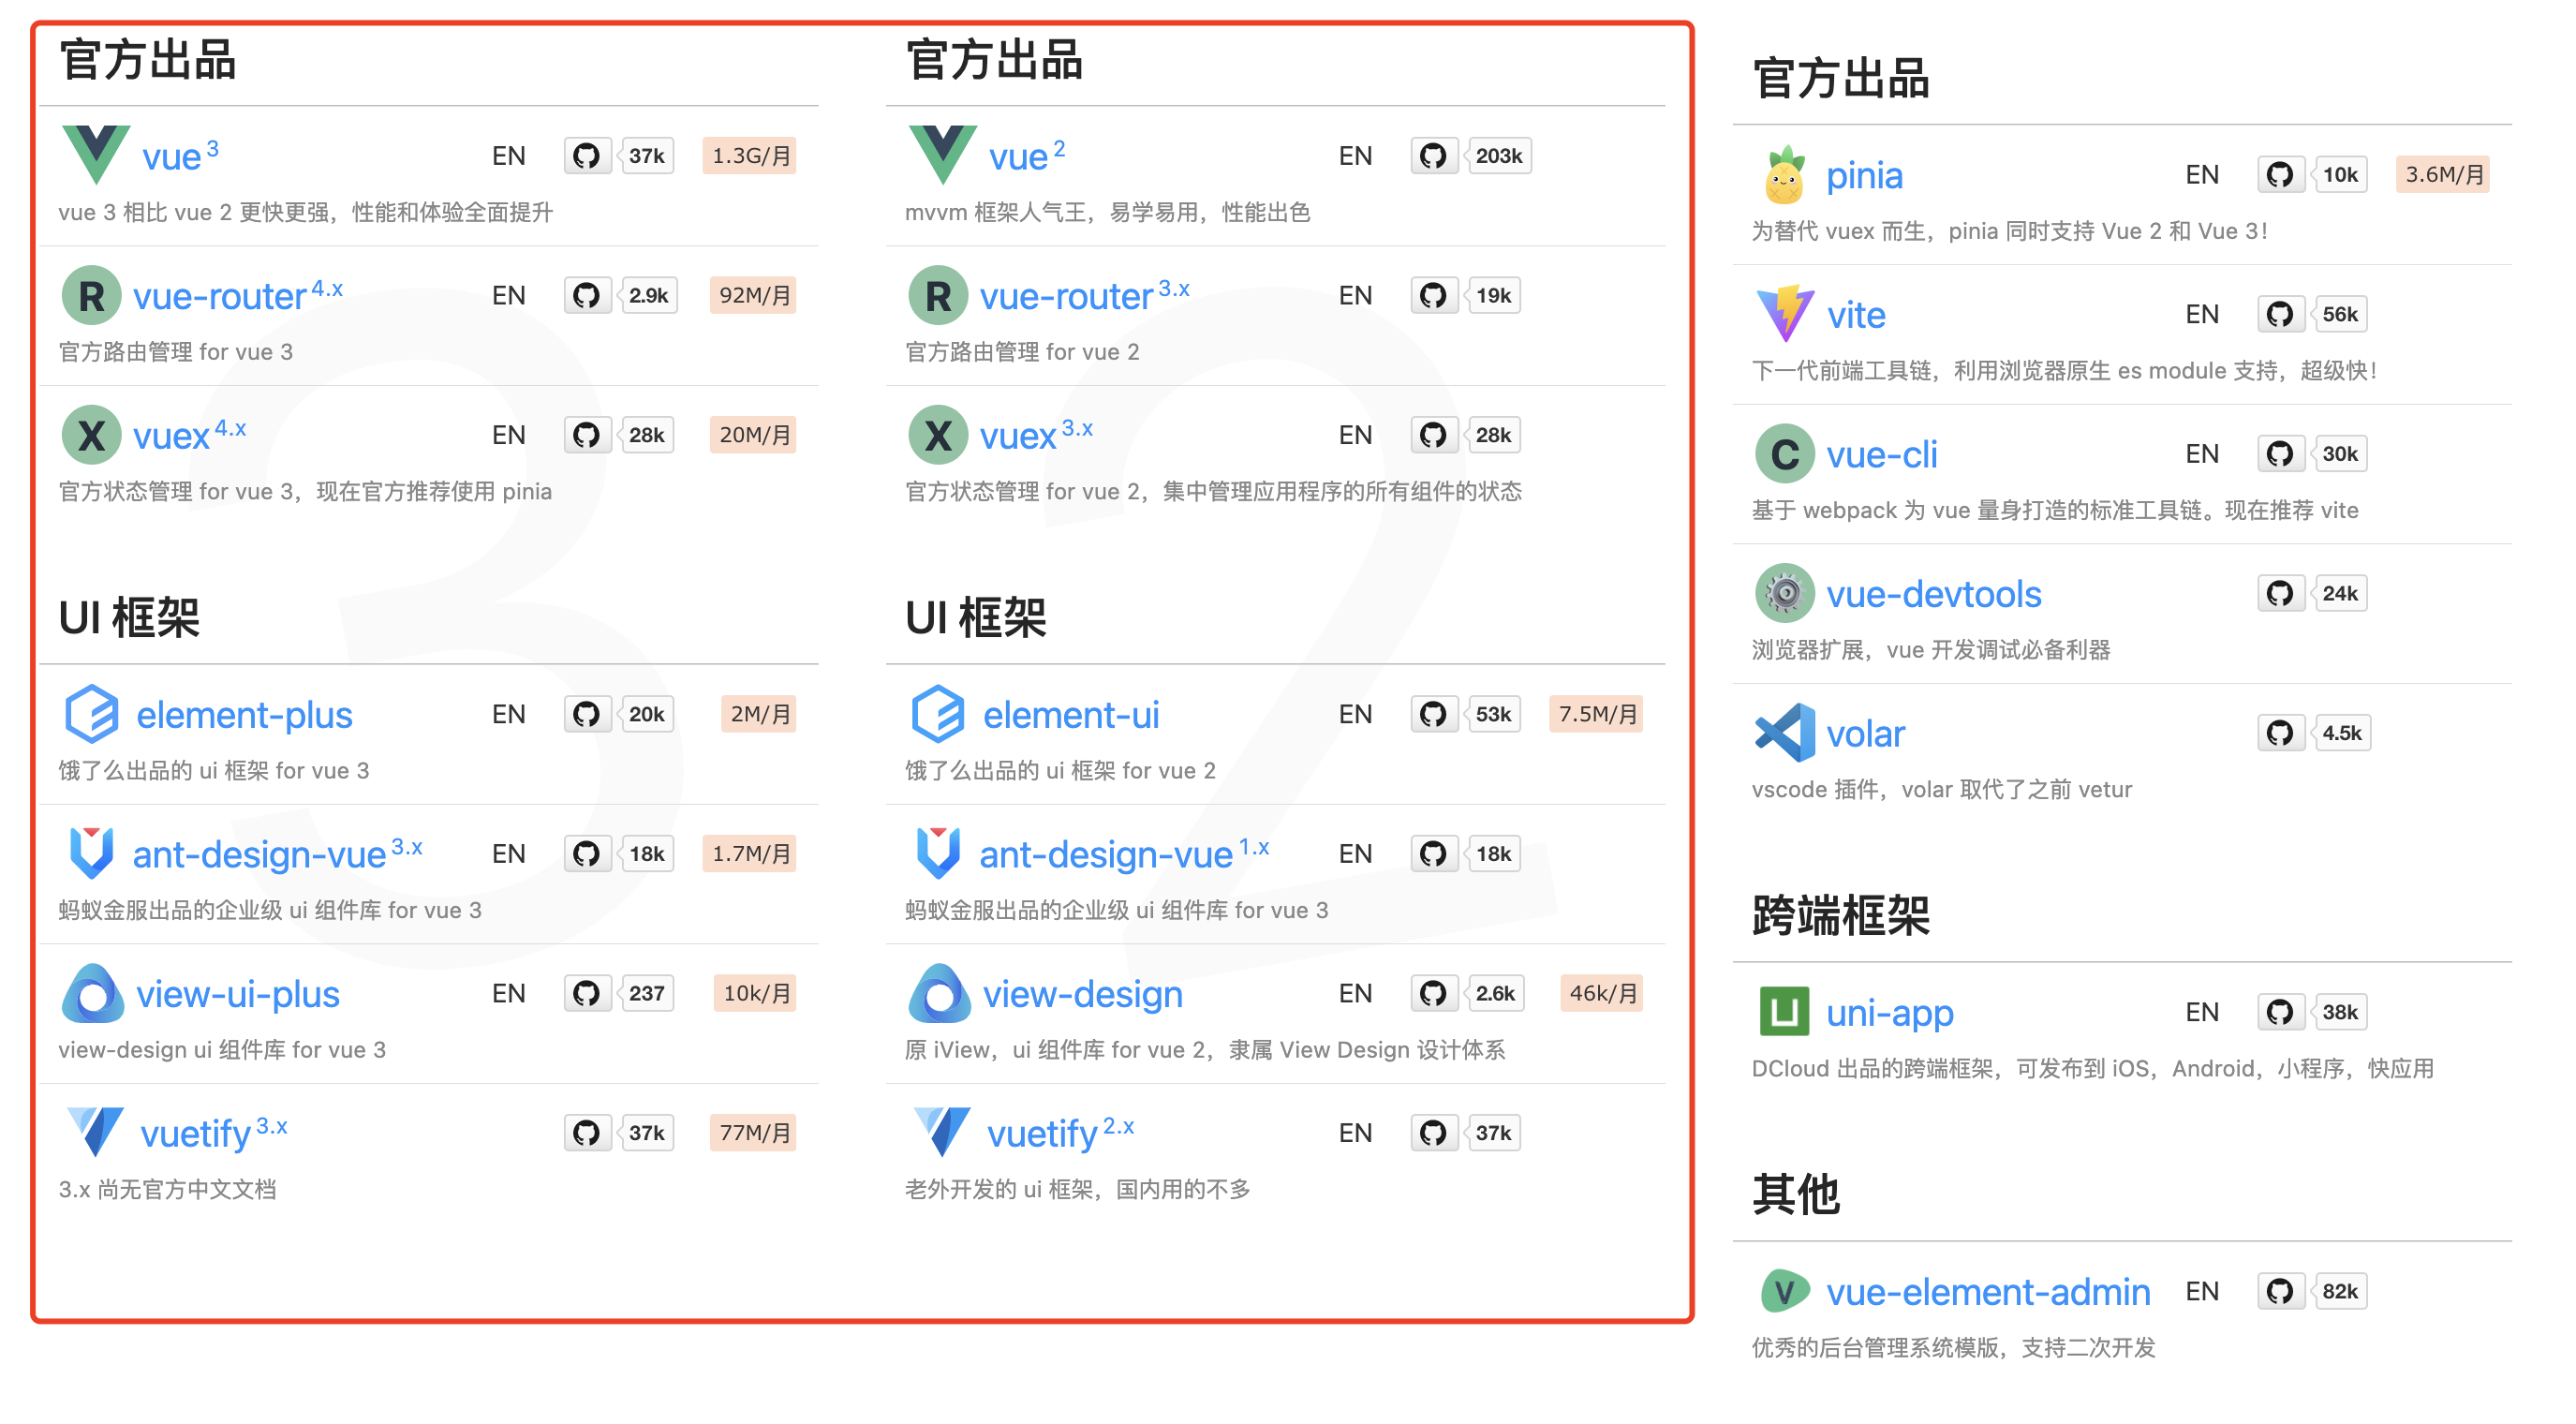Click the vue-router 3.x R logo
Viewport: 2576px width, 1424px height.
(938, 295)
